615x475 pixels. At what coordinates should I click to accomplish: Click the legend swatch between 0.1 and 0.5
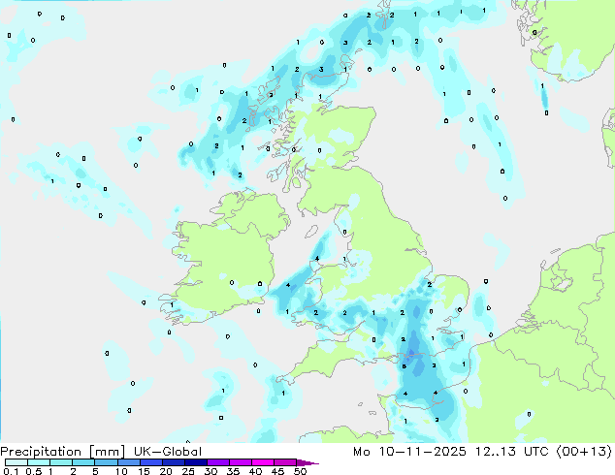click(16, 462)
